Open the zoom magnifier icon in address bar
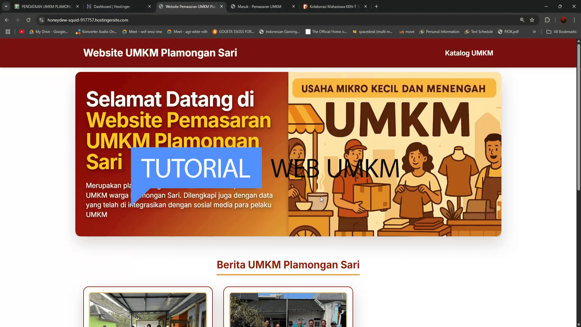This screenshot has height=327, width=581. click(x=522, y=20)
